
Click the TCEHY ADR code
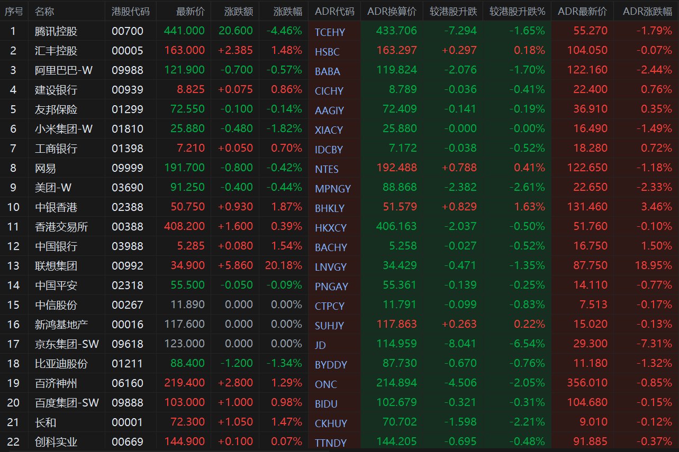[330, 32]
